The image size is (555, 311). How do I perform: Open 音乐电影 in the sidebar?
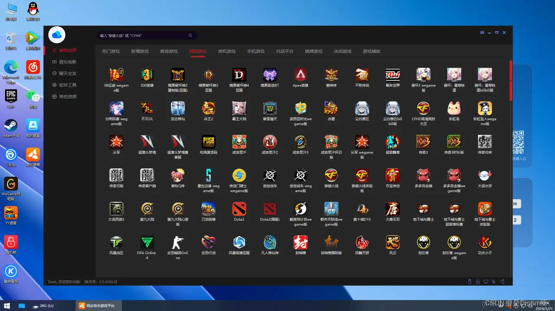(64, 62)
